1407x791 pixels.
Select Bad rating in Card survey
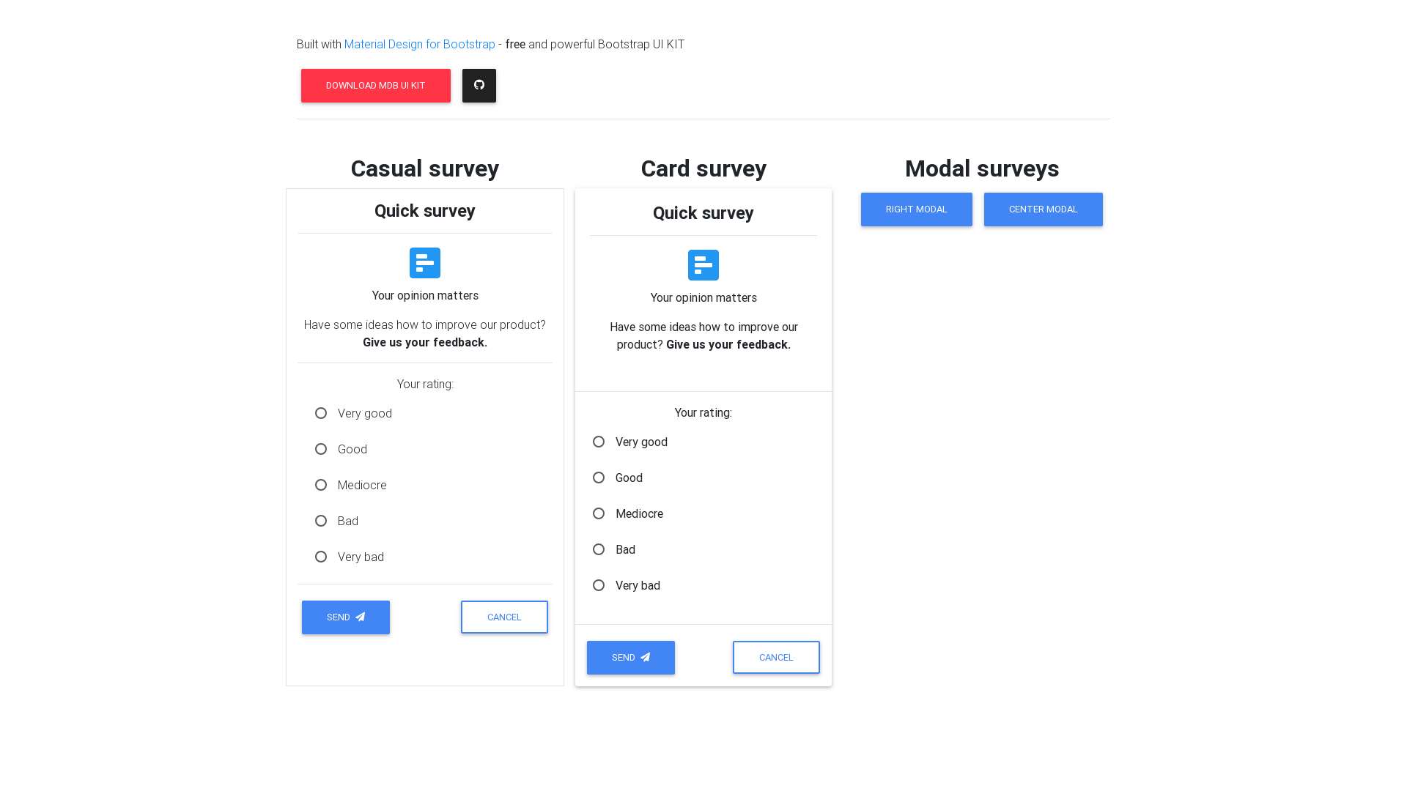pyautogui.click(x=599, y=549)
